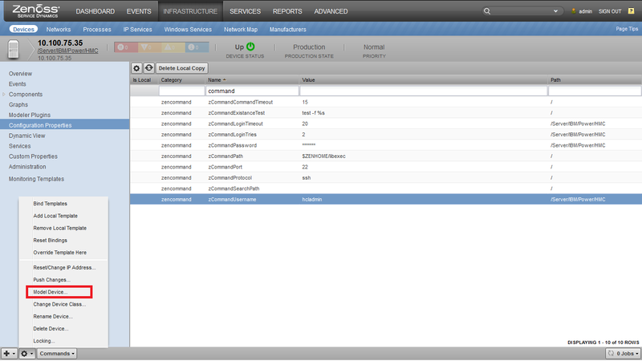
Task: Choose Delete Device
Action: (51, 329)
